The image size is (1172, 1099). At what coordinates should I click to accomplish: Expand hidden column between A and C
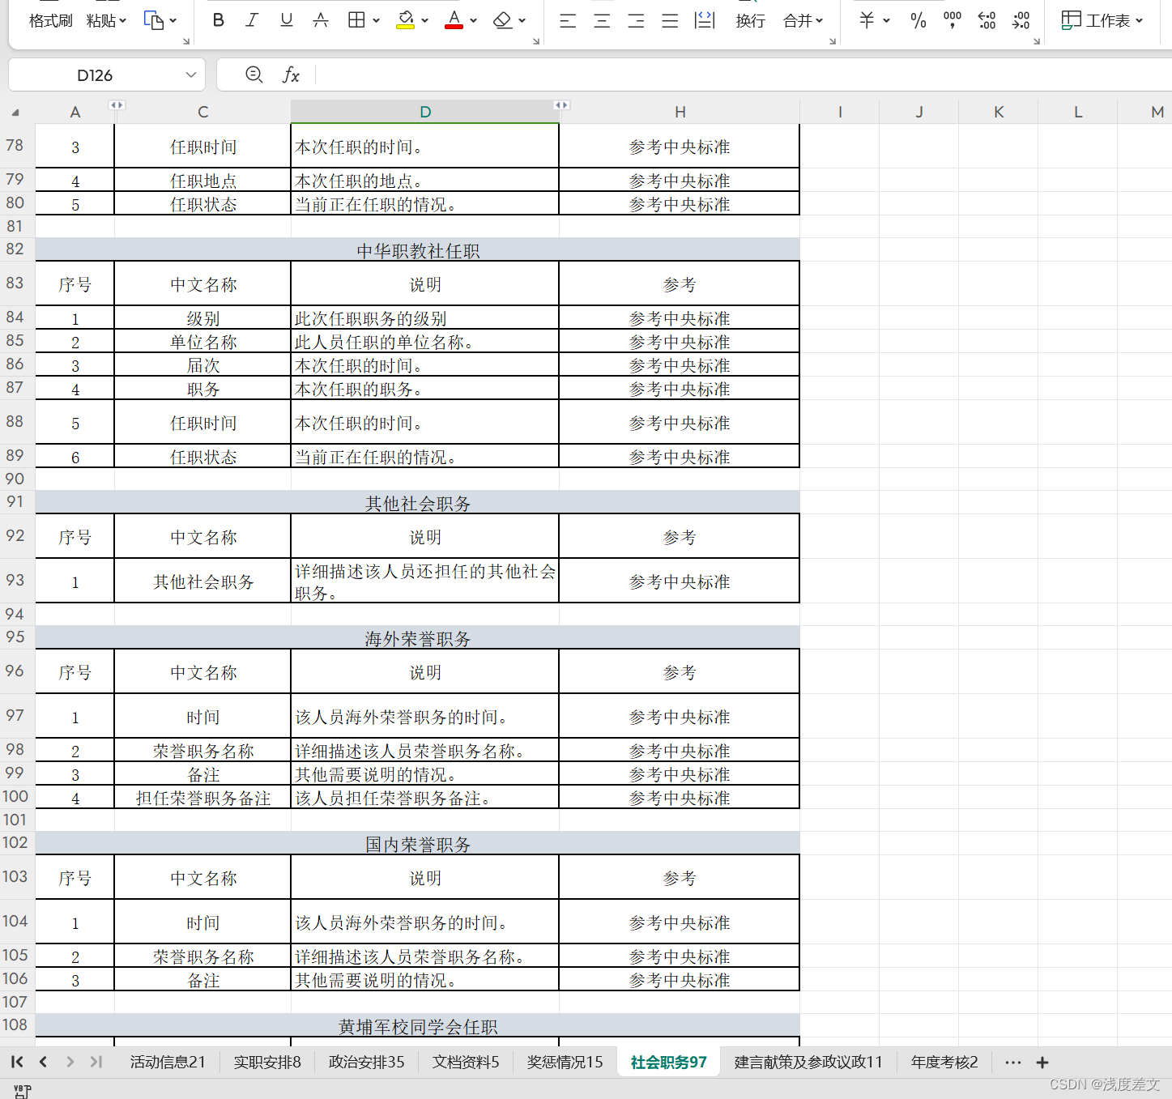point(117,105)
